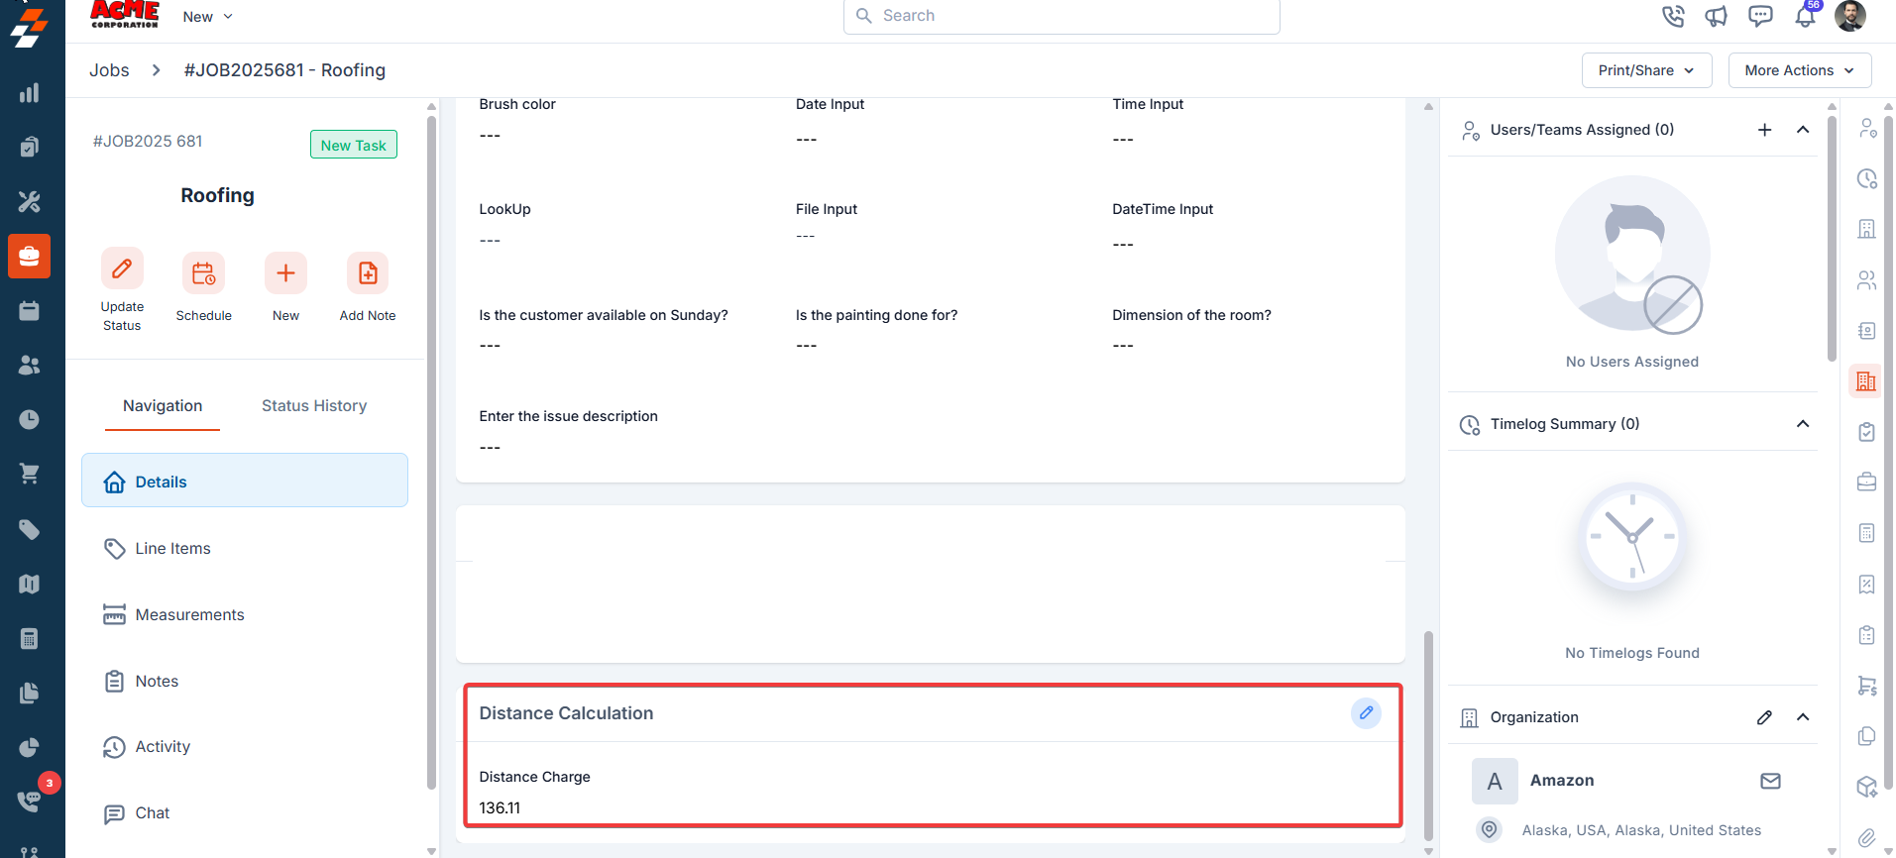Email Amazon using the envelope icon
Viewport: 1896px width, 858px height.
coord(1770,781)
